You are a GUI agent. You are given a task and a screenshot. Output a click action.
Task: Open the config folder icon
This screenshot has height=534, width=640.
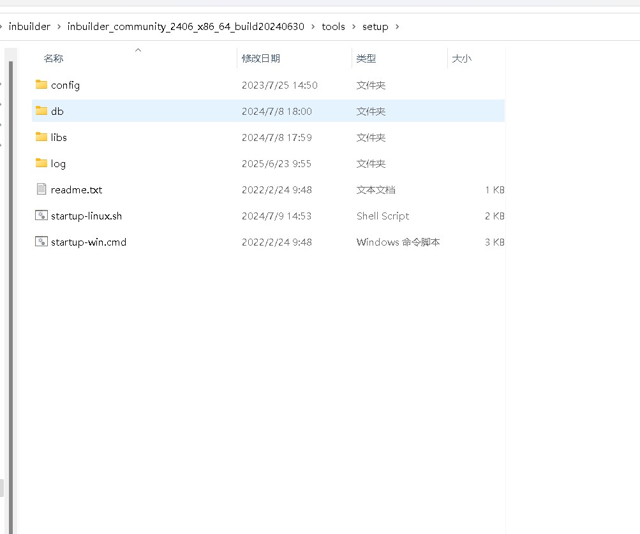tap(40, 85)
